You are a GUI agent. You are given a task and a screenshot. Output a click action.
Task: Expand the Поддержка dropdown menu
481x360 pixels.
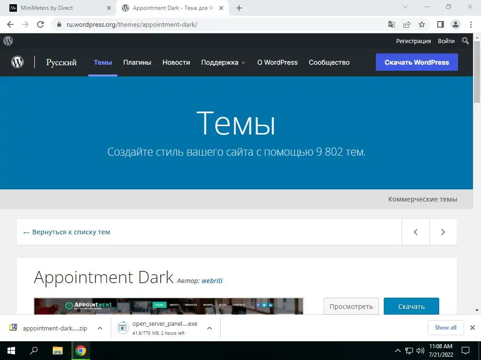223,62
